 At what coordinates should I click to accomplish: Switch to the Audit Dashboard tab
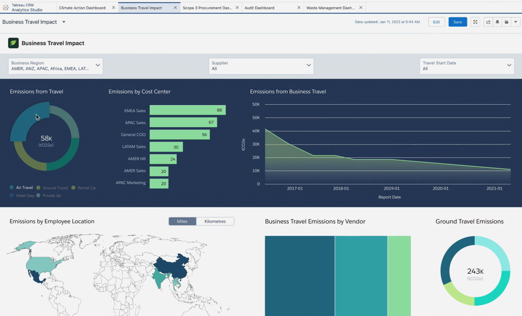pos(260,7)
